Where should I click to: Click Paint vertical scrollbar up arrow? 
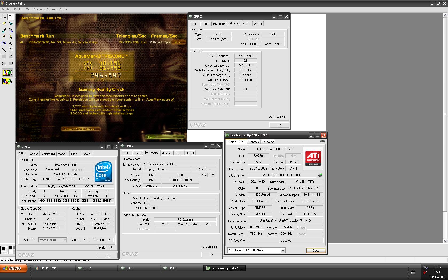(445, 16)
